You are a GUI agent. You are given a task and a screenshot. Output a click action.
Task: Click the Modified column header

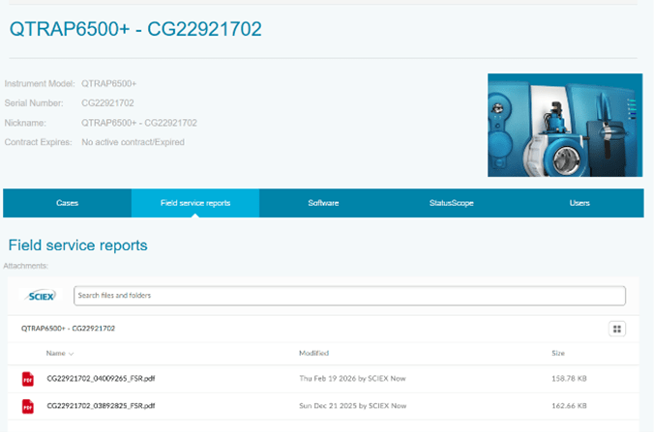[x=313, y=353]
